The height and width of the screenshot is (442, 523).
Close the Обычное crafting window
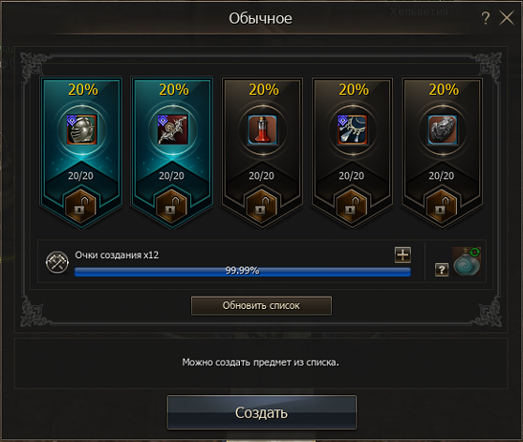(x=507, y=17)
